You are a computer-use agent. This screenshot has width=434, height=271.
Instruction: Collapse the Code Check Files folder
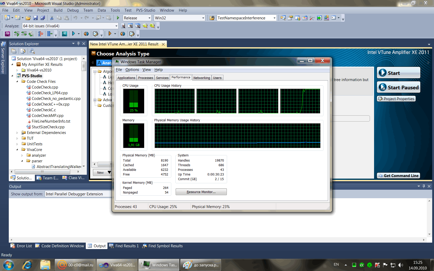[17, 82]
